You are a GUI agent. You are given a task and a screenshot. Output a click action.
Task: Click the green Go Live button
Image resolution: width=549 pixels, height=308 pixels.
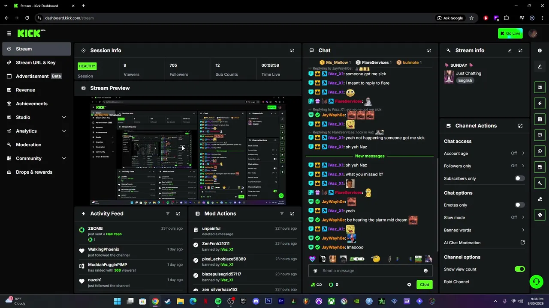510,33
